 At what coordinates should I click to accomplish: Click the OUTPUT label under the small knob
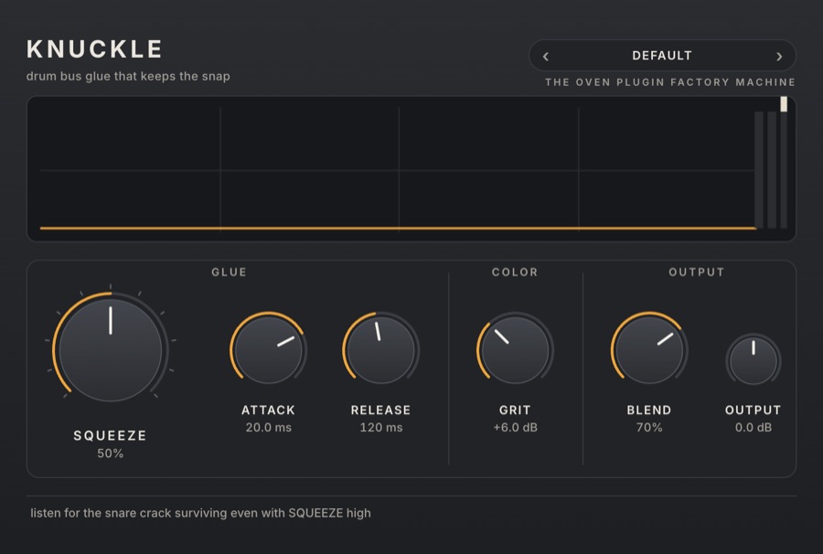[754, 410]
